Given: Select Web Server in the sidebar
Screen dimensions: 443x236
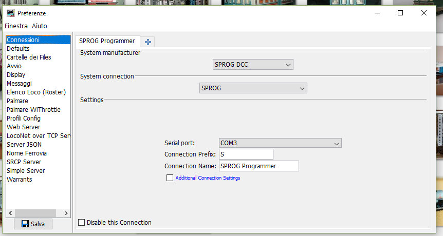Looking at the screenshot, I should [23, 127].
